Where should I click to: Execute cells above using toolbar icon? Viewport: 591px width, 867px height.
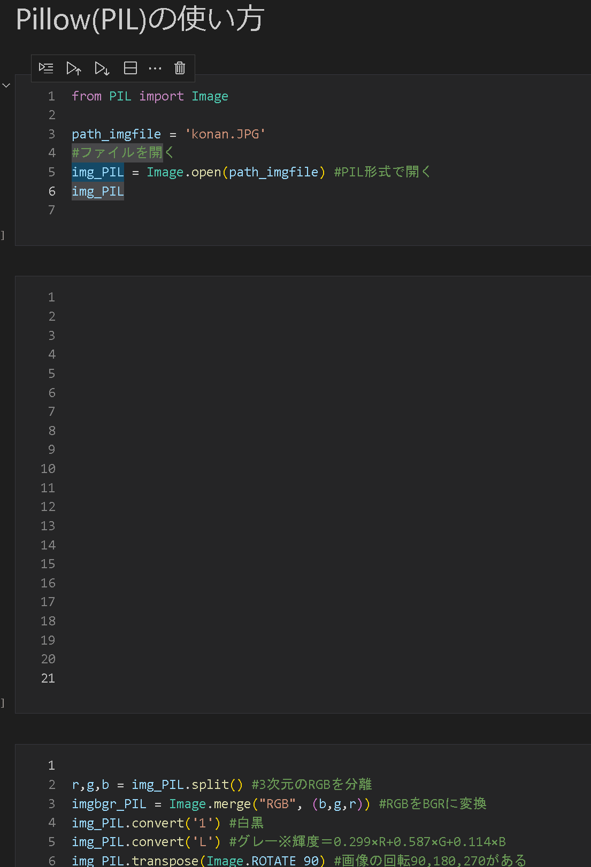coord(74,68)
